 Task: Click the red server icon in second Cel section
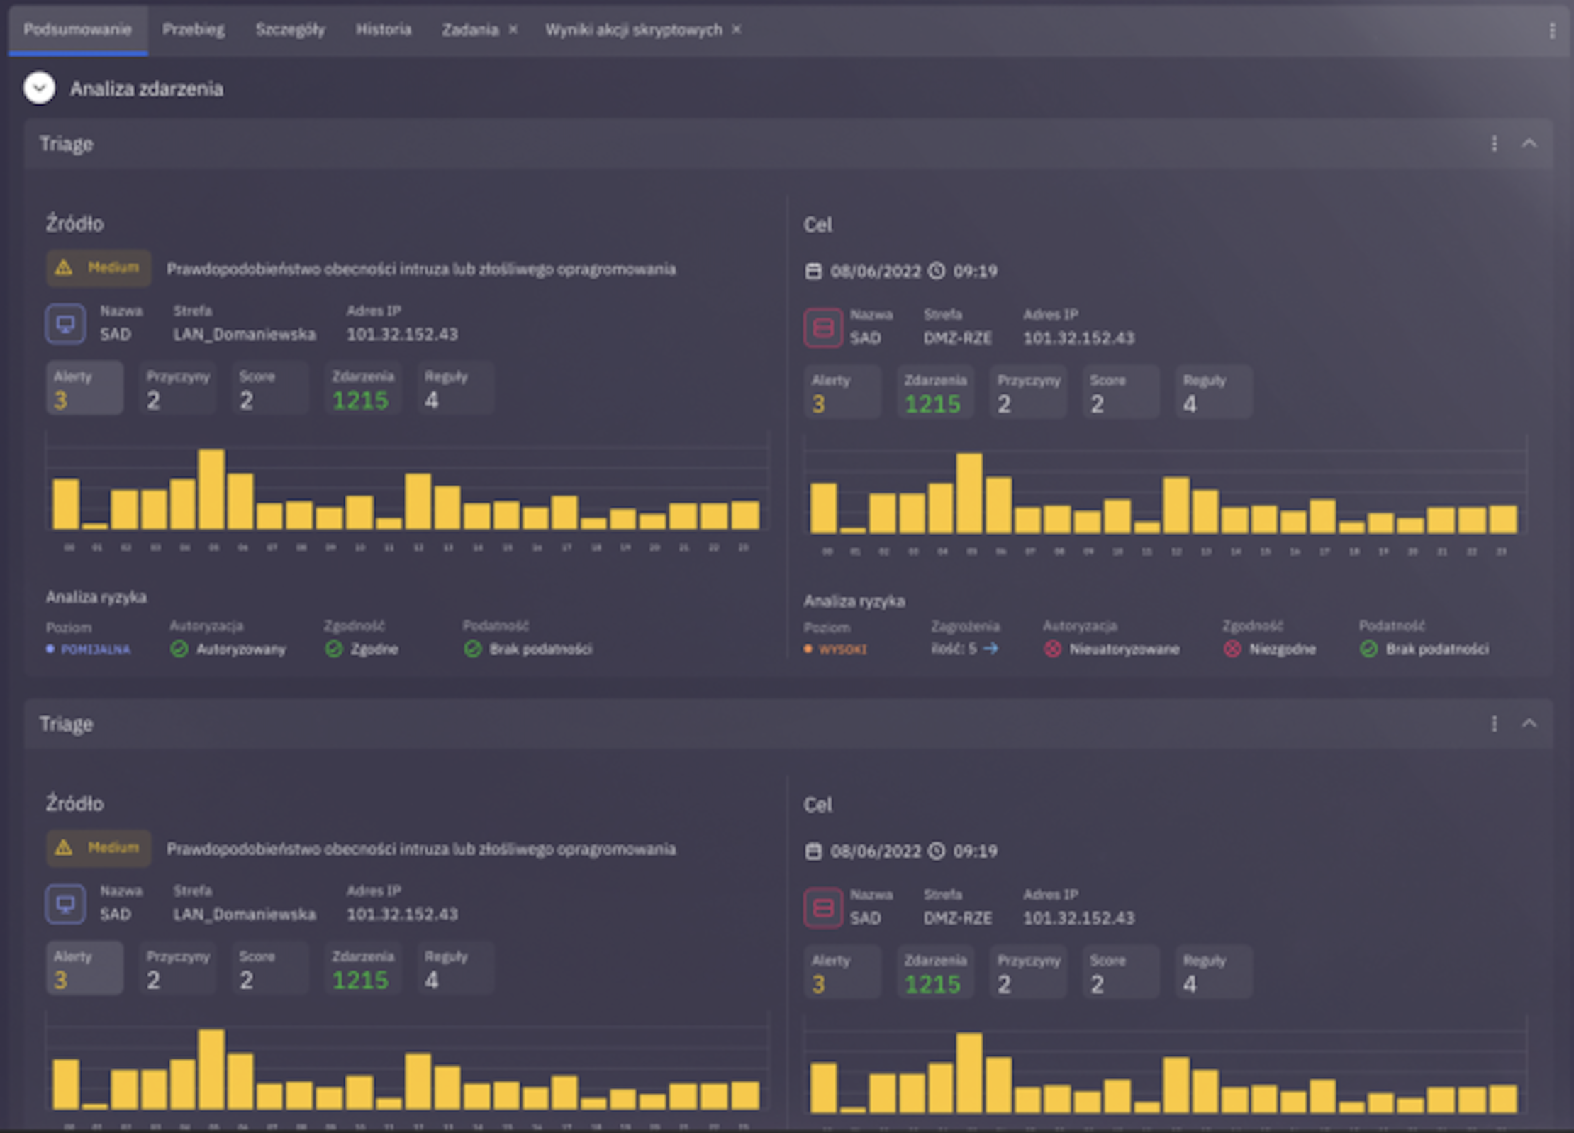click(x=822, y=908)
